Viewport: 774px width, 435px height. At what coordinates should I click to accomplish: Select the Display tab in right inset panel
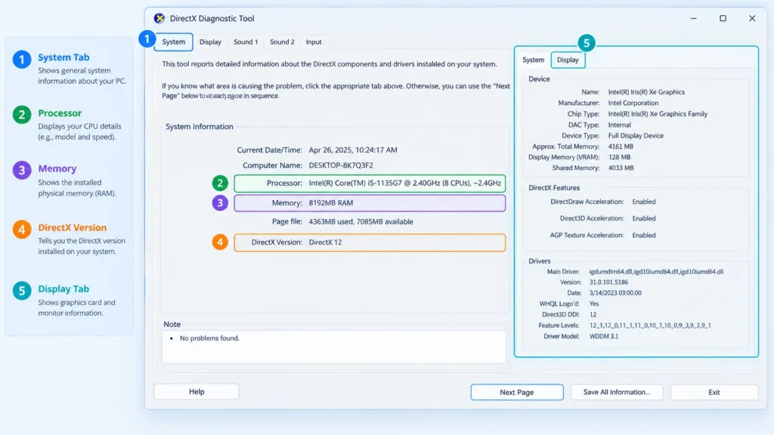pyautogui.click(x=568, y=60)
